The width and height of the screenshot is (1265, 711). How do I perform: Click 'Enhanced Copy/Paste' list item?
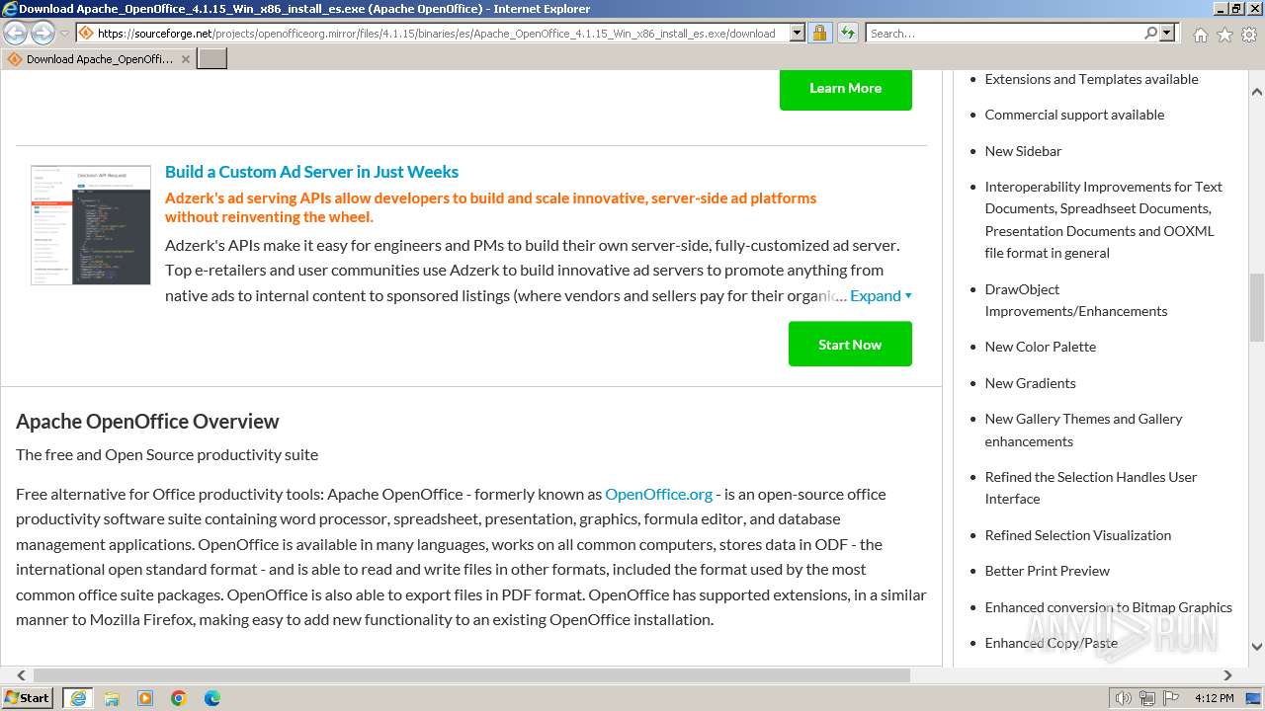tap(1051, 643)
